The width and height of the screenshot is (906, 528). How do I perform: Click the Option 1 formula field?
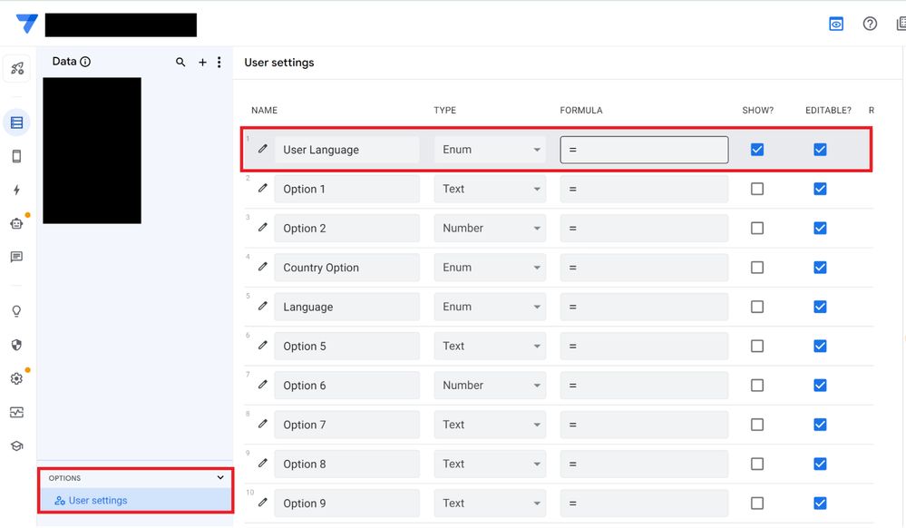tap(644, 189)
